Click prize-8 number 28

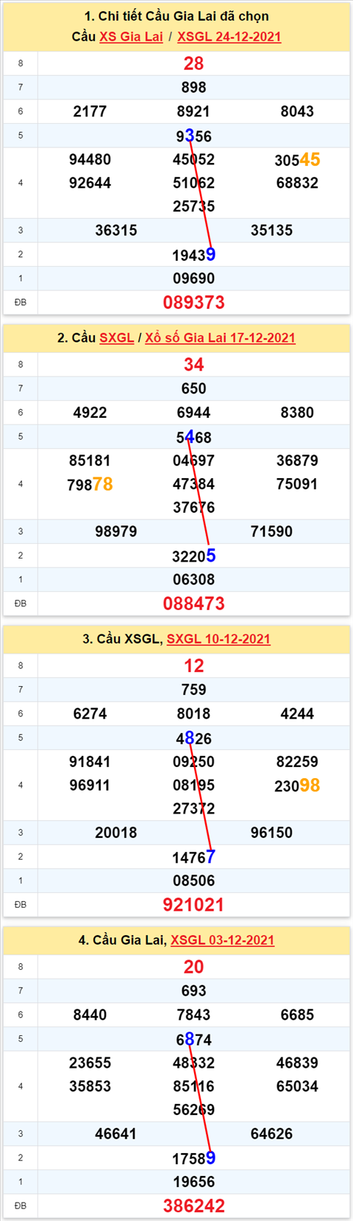pyautogui.click(x=193, y=63)
